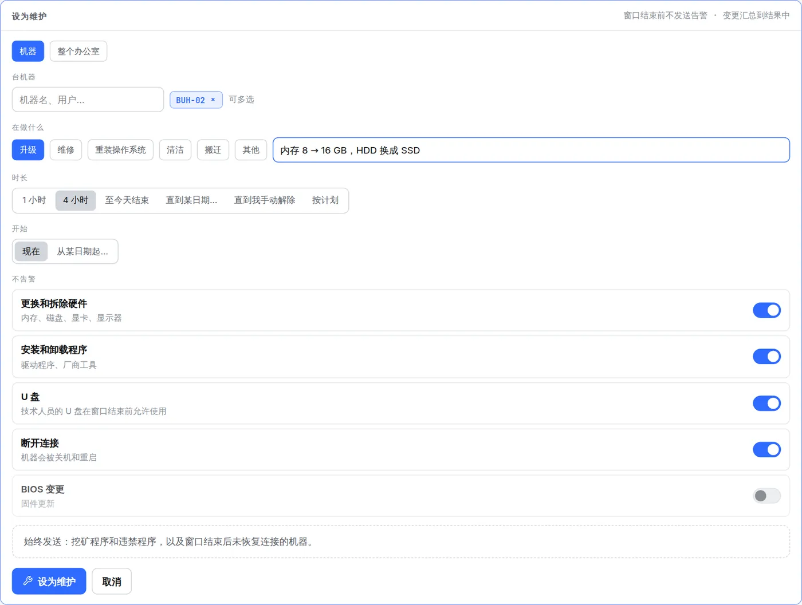This screenshot has height=605, width=802.
Task: Enable the BIOS 变更 switch
Action: [766, 496]
